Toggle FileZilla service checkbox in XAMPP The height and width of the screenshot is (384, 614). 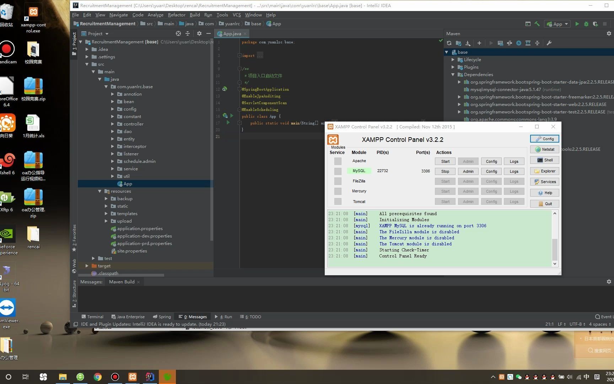(x=338, y=181)
